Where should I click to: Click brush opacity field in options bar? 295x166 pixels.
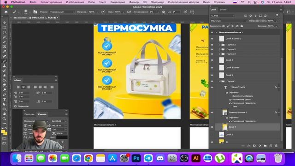coord(92,12)
